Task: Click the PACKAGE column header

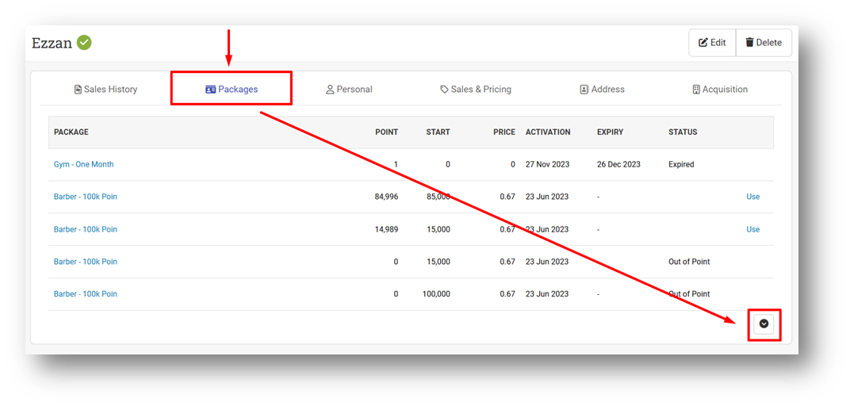Action: click(71, 132)
